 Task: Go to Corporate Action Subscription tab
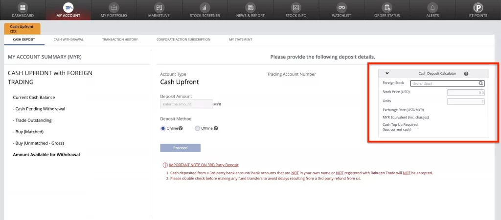(x=183, y=39)
